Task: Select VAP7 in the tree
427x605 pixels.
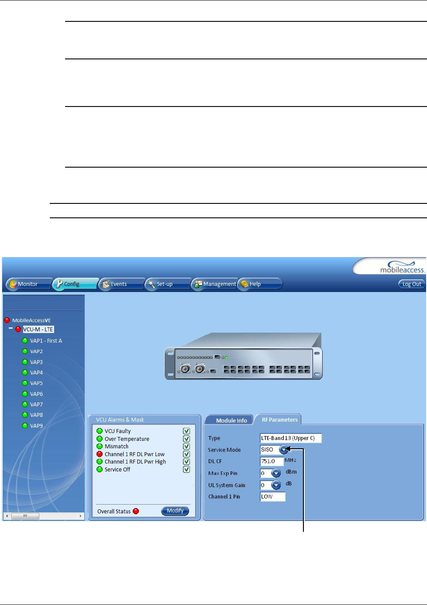Action: [36, 405]
